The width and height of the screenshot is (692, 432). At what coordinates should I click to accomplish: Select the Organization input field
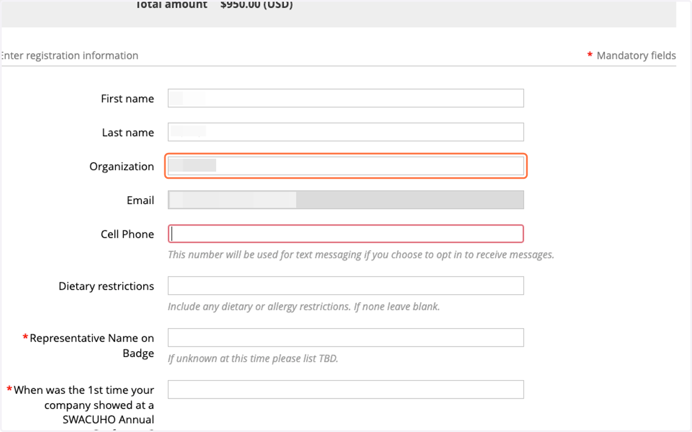tap(345, 166)
